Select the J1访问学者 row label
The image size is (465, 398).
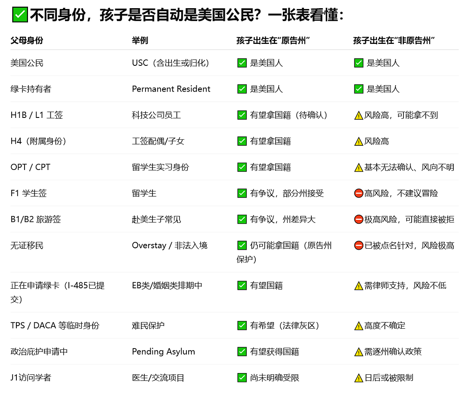[31, 377]
